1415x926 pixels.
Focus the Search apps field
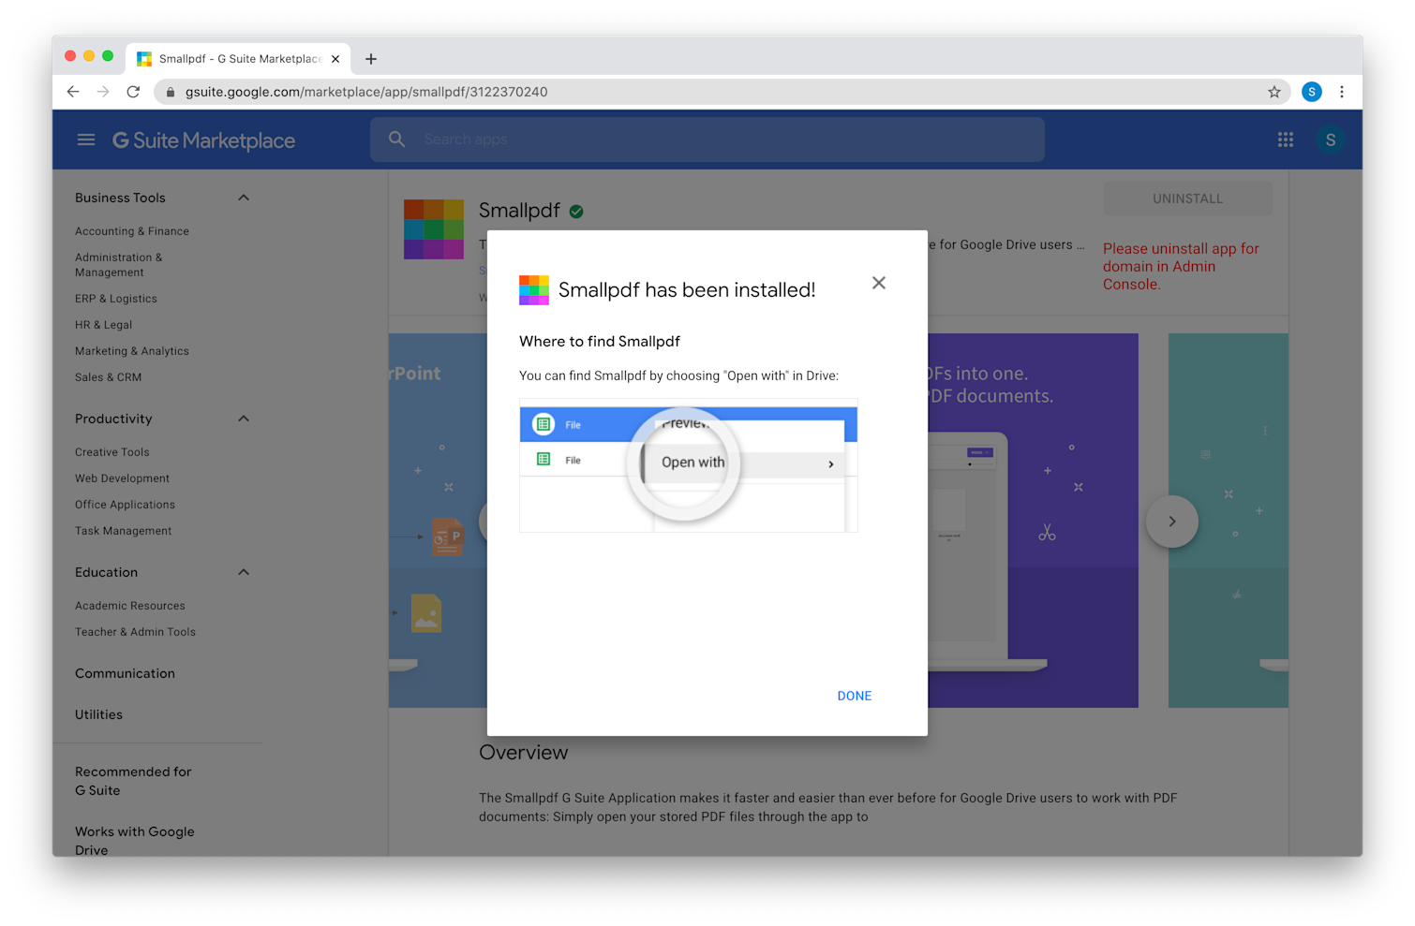coord(707,140)
